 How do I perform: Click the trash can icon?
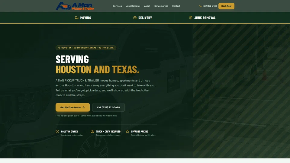click(191, 18)
